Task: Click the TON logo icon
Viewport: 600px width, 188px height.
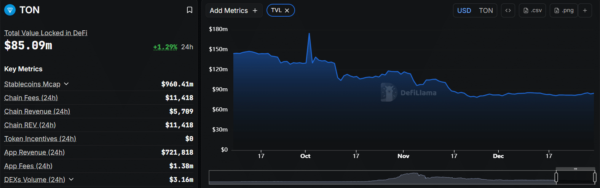Action: (10, 10)
